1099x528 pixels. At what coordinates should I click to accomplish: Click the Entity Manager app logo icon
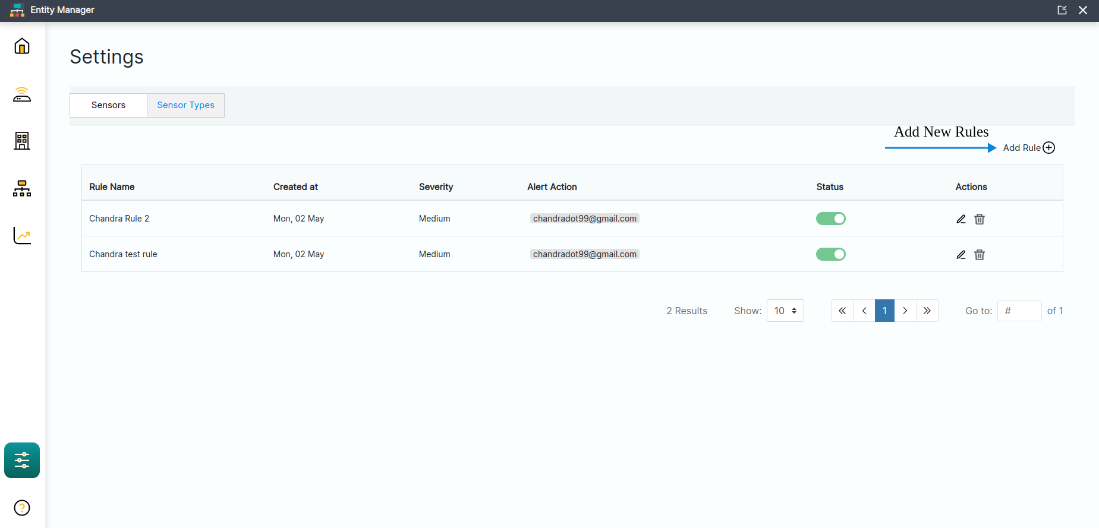[x=17, y=10]
